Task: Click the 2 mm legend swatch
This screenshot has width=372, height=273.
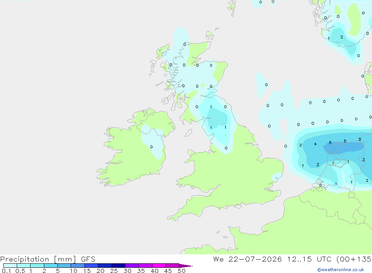Action: click(x=51, y=266)
